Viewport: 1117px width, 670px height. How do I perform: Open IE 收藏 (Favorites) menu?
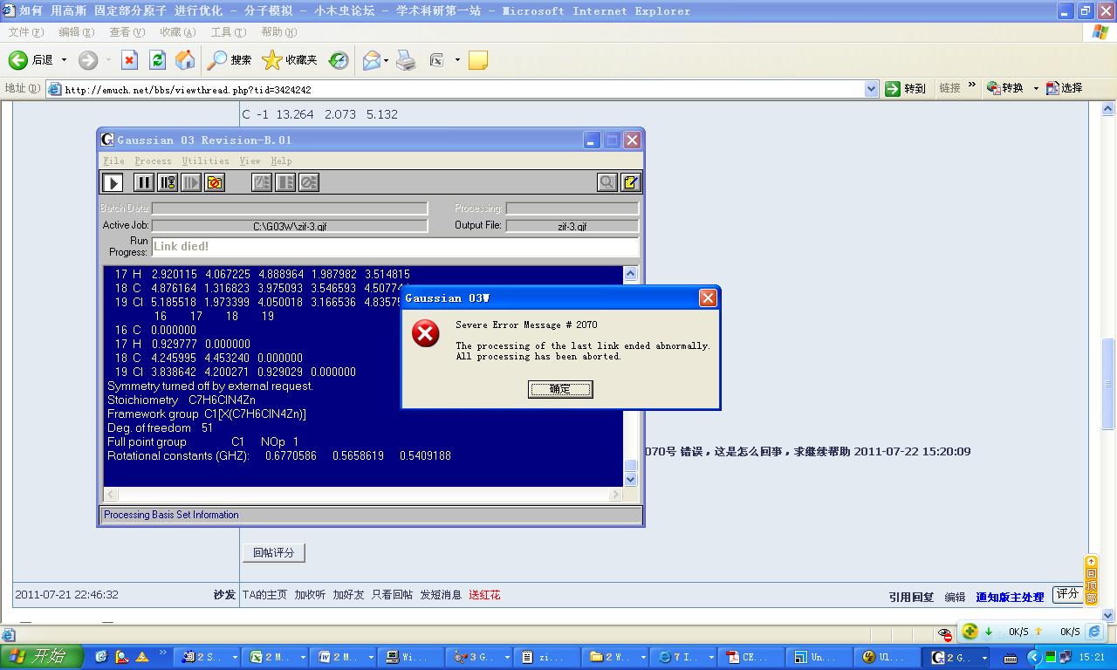[x=177, y=32]
